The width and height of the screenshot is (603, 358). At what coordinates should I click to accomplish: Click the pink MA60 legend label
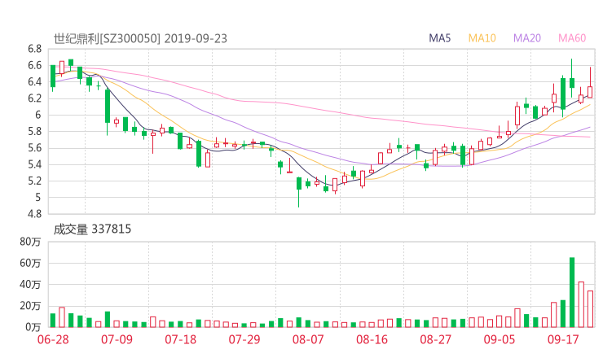point(572,38)
